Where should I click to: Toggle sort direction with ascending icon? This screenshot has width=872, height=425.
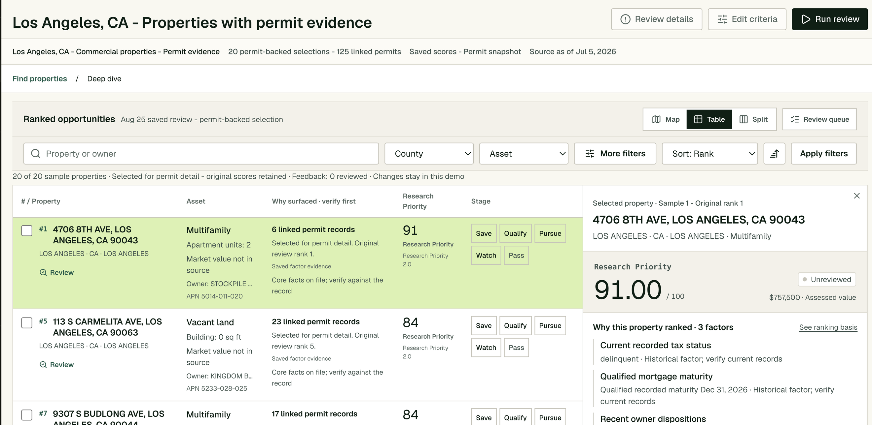pyautogui.click(x=774, y=154)
